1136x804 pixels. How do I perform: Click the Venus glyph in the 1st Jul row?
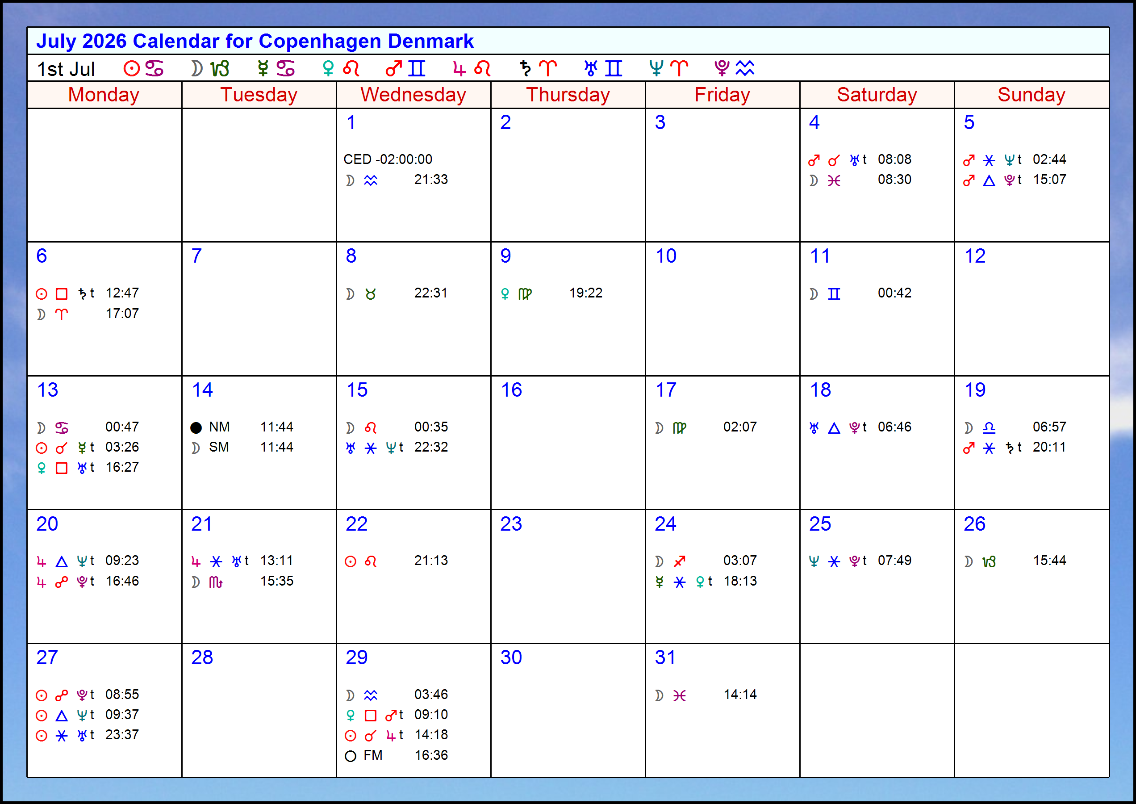(x=328, y=68)
